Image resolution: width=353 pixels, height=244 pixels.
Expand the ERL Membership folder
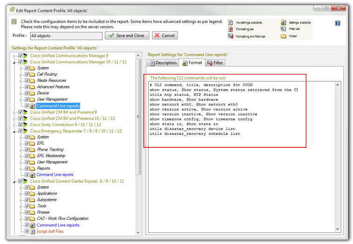click(x=20, y=156)
